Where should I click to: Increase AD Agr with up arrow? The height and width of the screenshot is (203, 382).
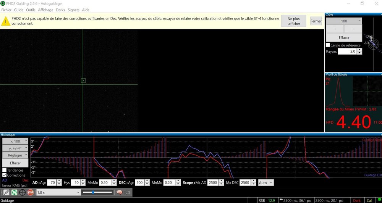59,181
